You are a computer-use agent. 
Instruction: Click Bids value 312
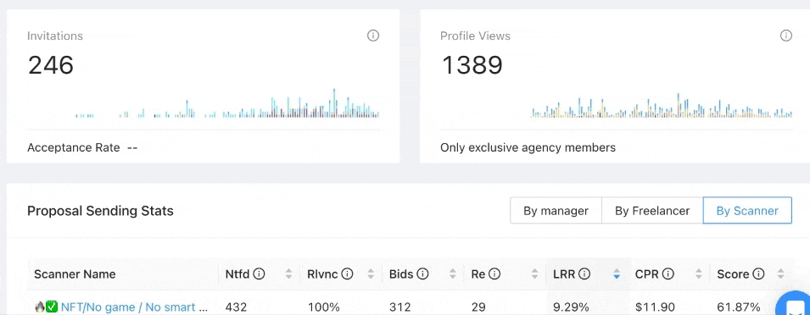(400, 307)
